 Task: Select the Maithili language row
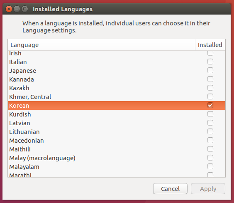click(x=117, y=149)
